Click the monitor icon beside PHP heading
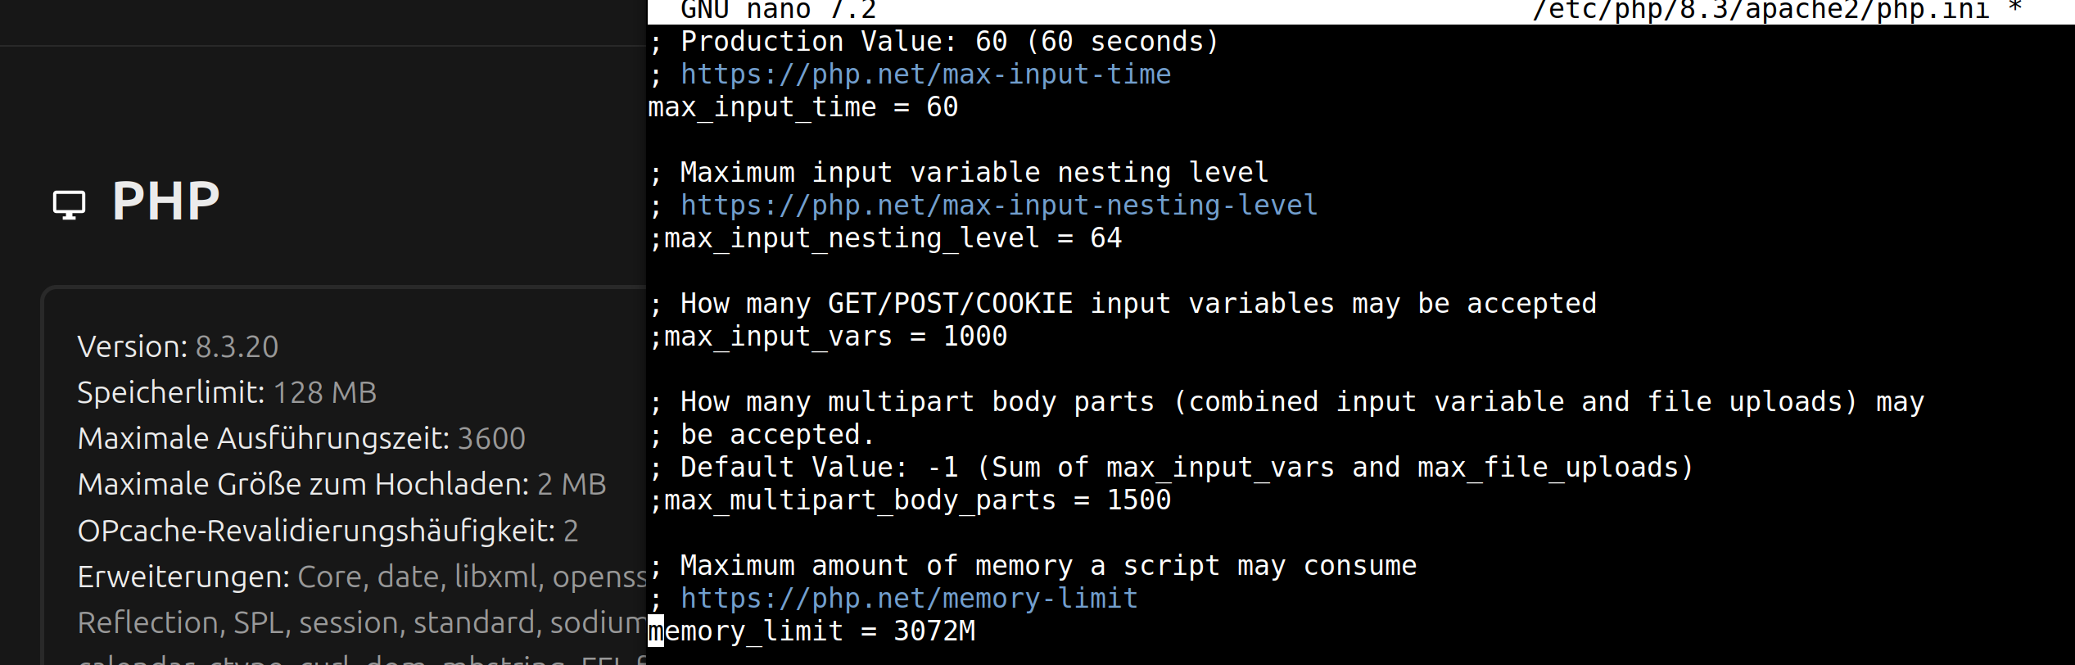 tap(69, 205)
